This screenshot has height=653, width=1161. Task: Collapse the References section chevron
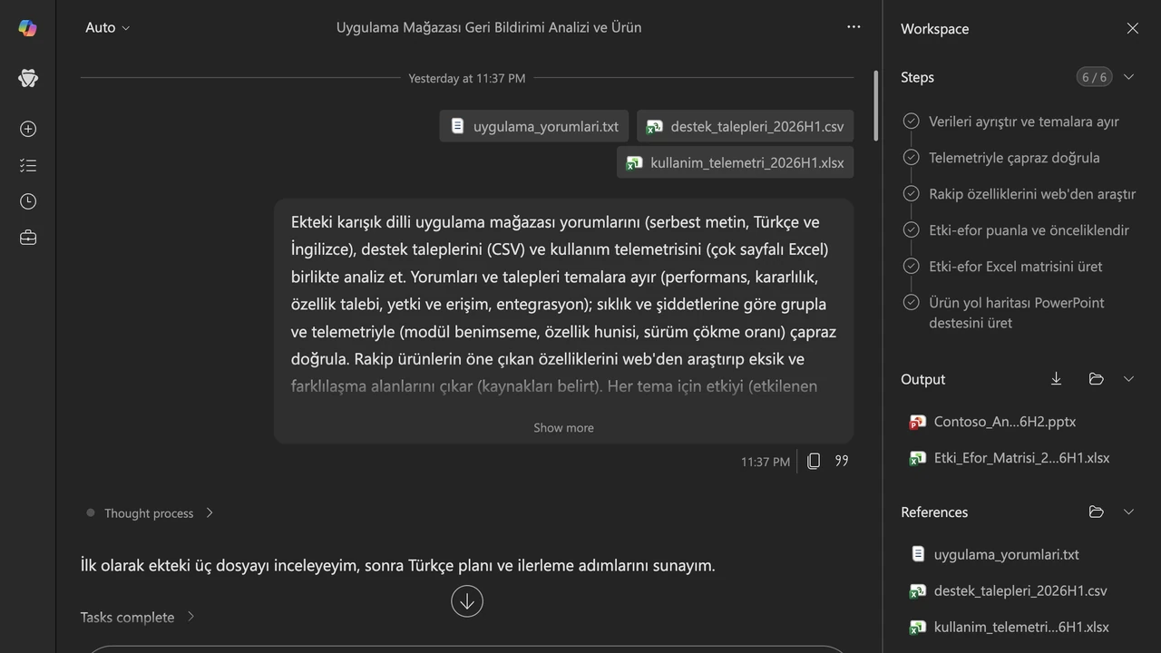point(1129,512)
